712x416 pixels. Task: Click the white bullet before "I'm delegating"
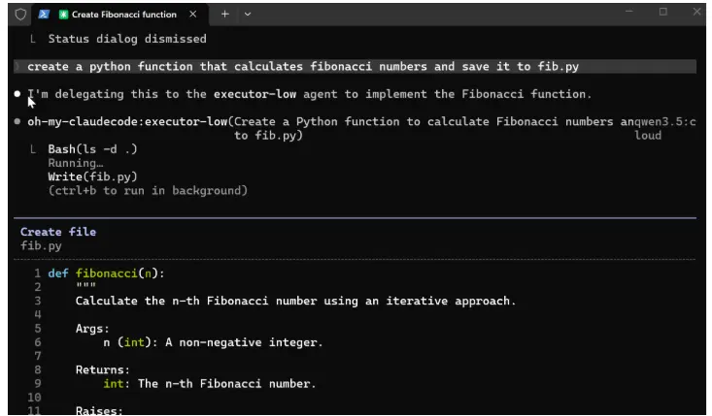click(18, 94)
